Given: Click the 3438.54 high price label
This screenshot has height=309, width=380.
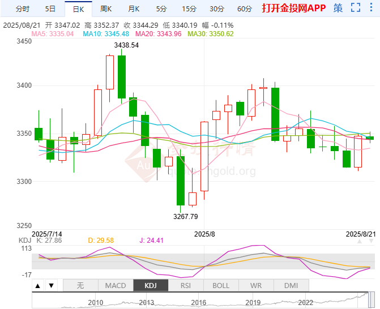Looking at the screenshot, I should coord(126,45).
